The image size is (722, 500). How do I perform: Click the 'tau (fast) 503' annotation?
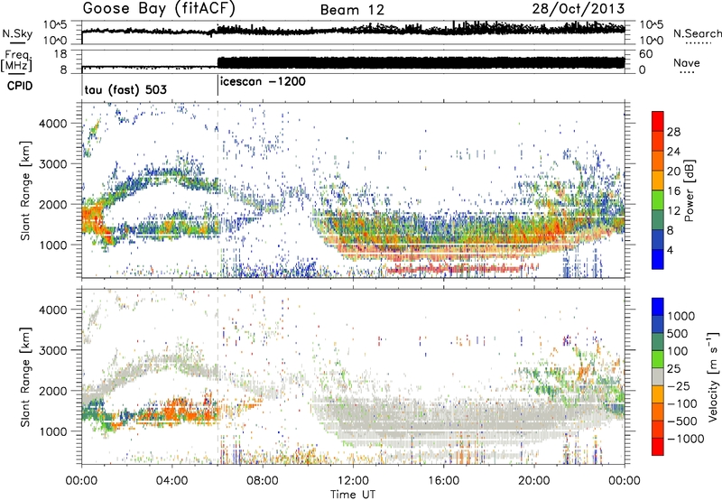pyautogui.click(x=125, y=89)
